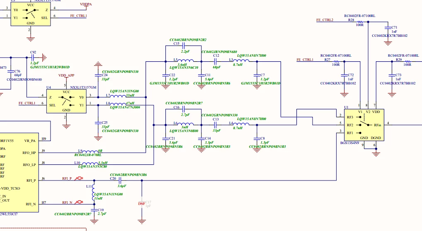Select the U4 NX3L1T3157GM switch symbol
This screenshot has width=422, height=231.
pos(66,101)
